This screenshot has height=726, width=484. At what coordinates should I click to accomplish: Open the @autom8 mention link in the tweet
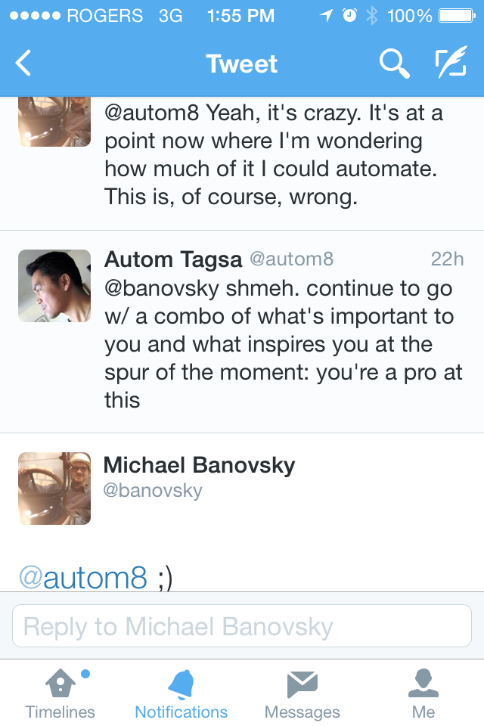point(83,578)
